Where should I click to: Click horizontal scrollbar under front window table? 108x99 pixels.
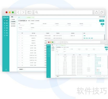[66, 75]
